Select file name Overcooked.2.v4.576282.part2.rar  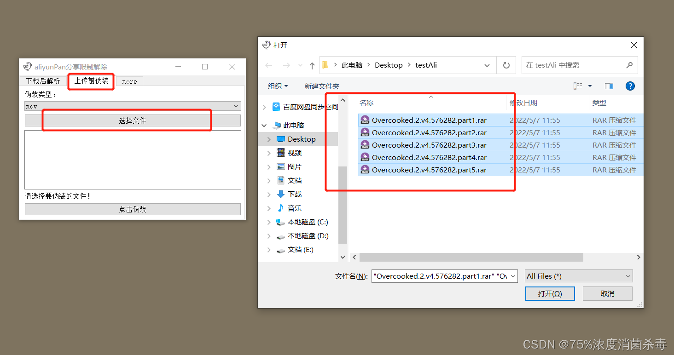pos(429,132)
